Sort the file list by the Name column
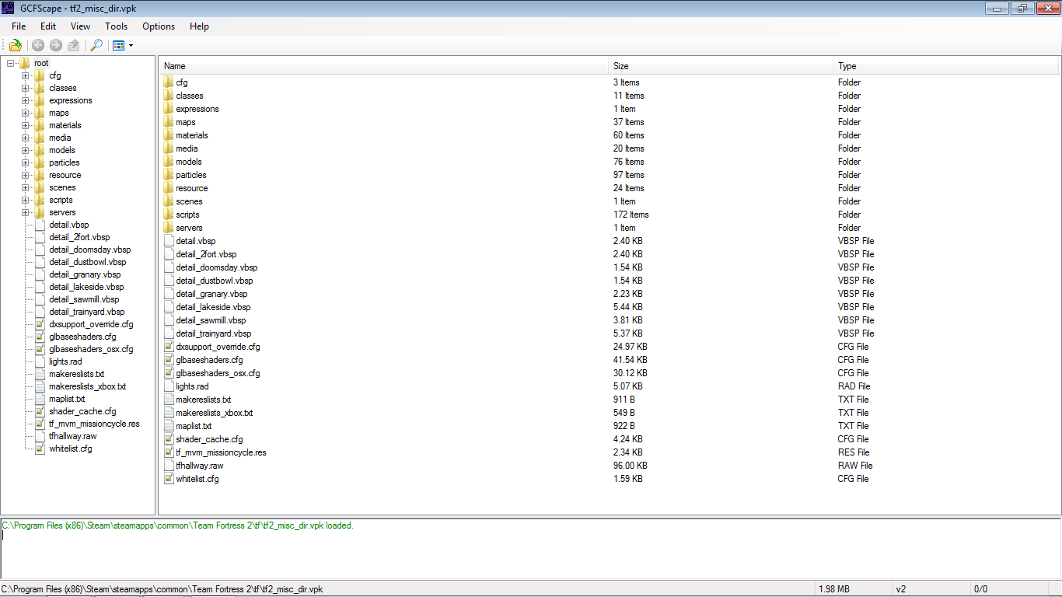1062x597 pixels. (383, 66)
